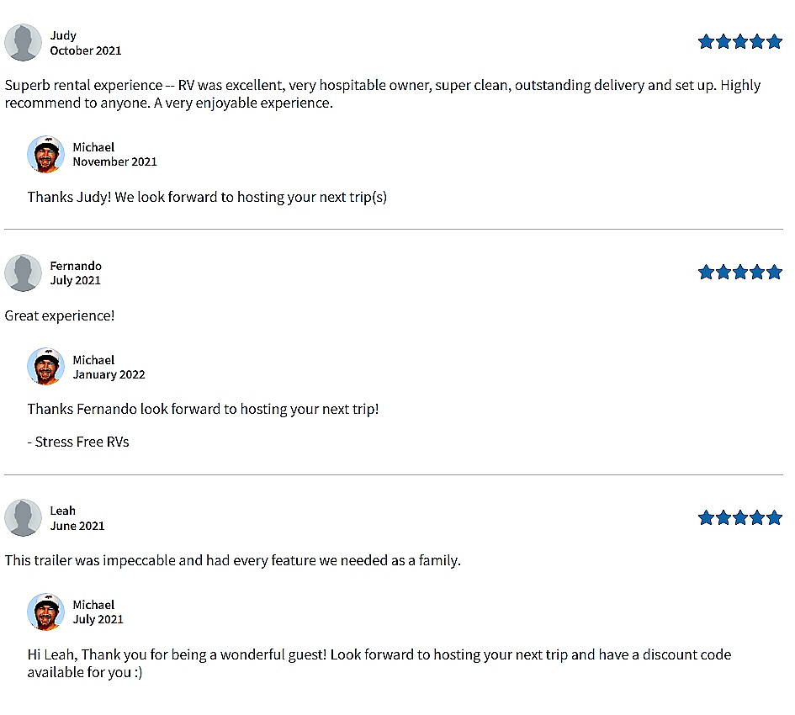The width and height of the screenshot is (795, 715).
Task: Click the reviewer name Judy
Action: pos(63,35)
